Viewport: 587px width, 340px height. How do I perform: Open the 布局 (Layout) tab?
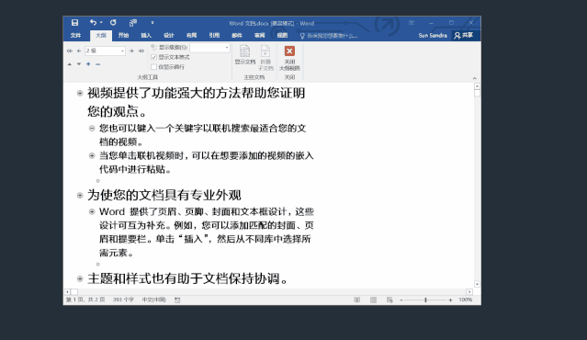coord(191,35)
